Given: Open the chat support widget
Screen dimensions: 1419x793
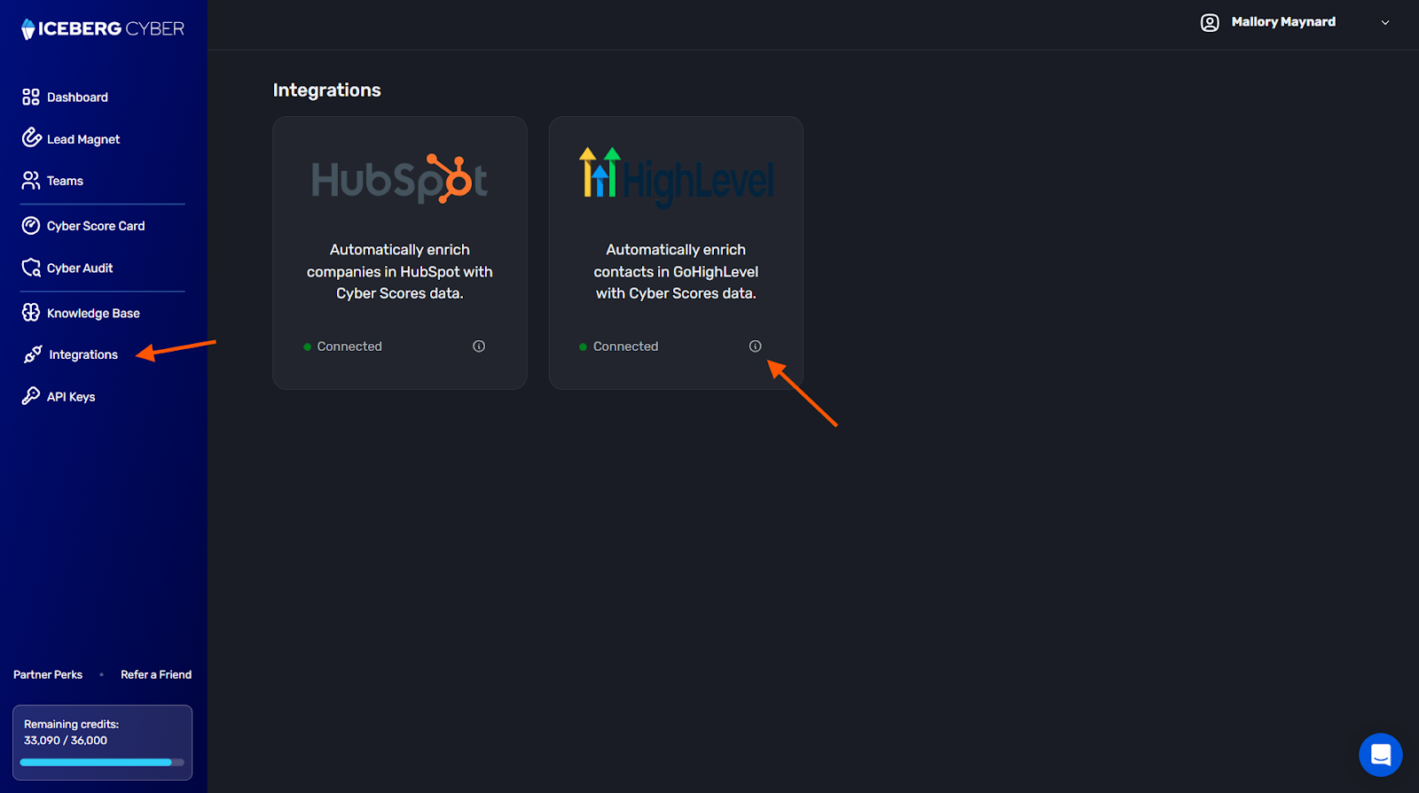Looking at the screenshot, I should pos(1381,755).
